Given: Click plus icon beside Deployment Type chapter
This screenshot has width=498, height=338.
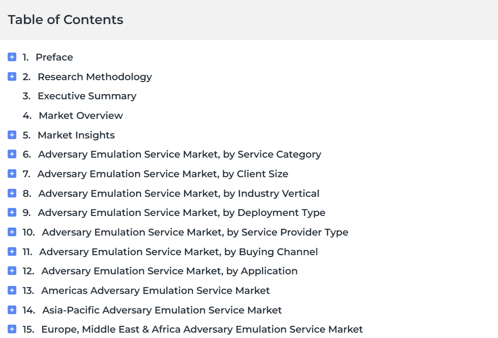Looking at the screenshot, I should coord(12,212).
